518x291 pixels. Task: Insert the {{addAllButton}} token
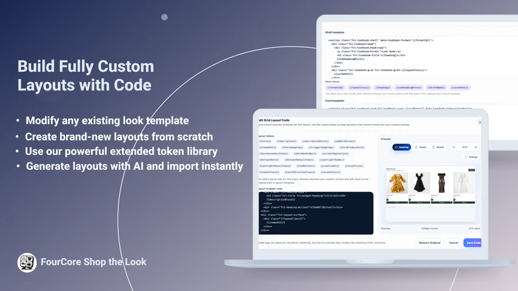tap(344, 141)
